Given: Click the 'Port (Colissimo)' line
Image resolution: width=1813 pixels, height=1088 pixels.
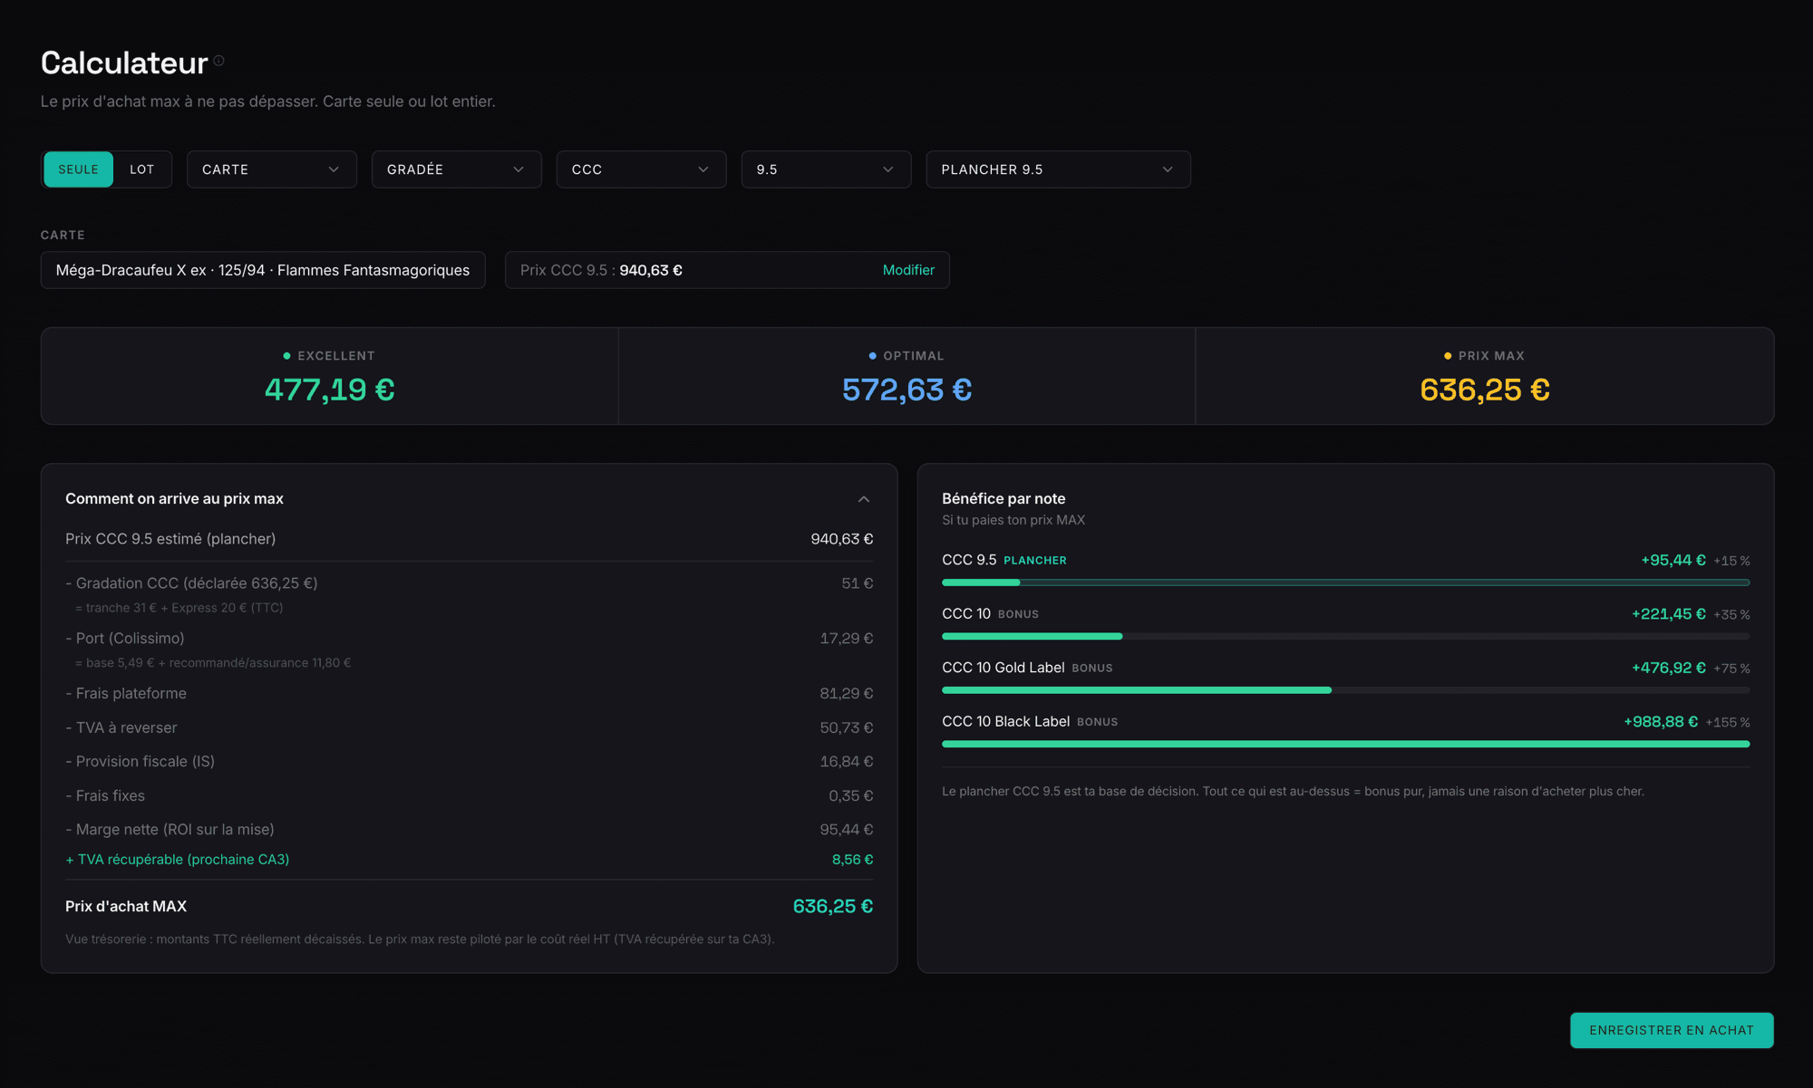Looking at the screenshot, I should tap(469, 639).
